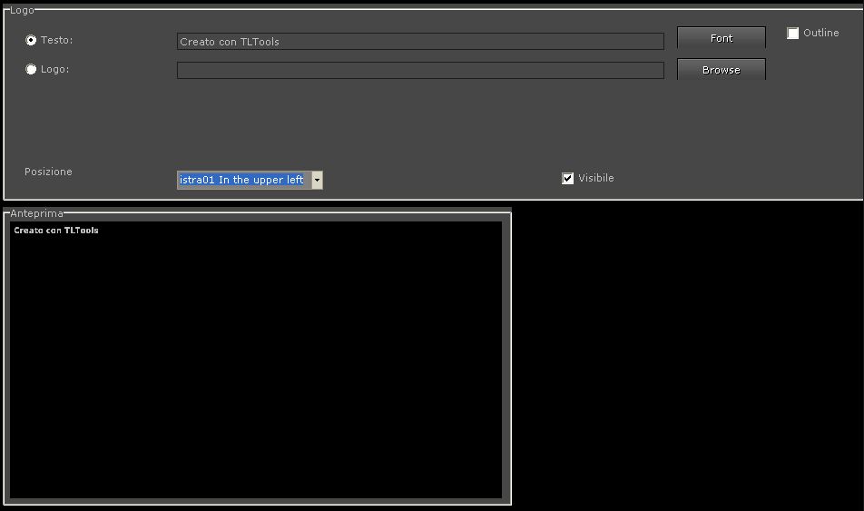Viewport: 864px width, 511px height.
Task: Click the Browse button
Action: coord(722,70)
